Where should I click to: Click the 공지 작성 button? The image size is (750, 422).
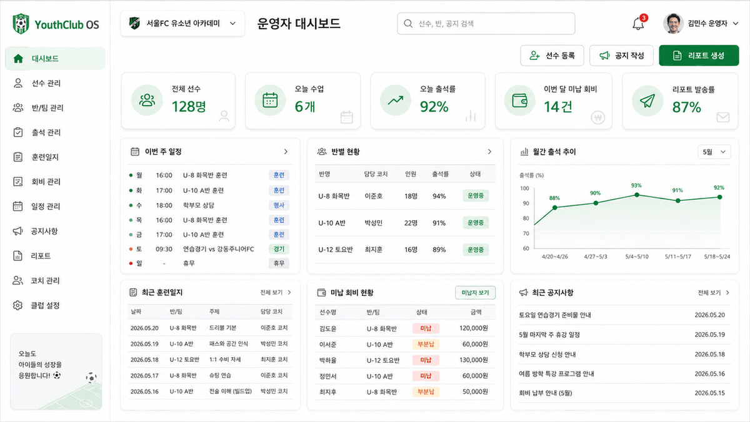(621, 56)
